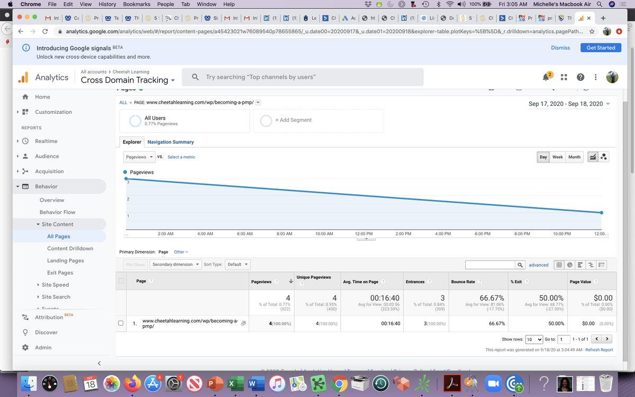This screenshot has height=397, width=635.
Task: Open the History menu in the menu bar
Action: [x=107, y=4]
